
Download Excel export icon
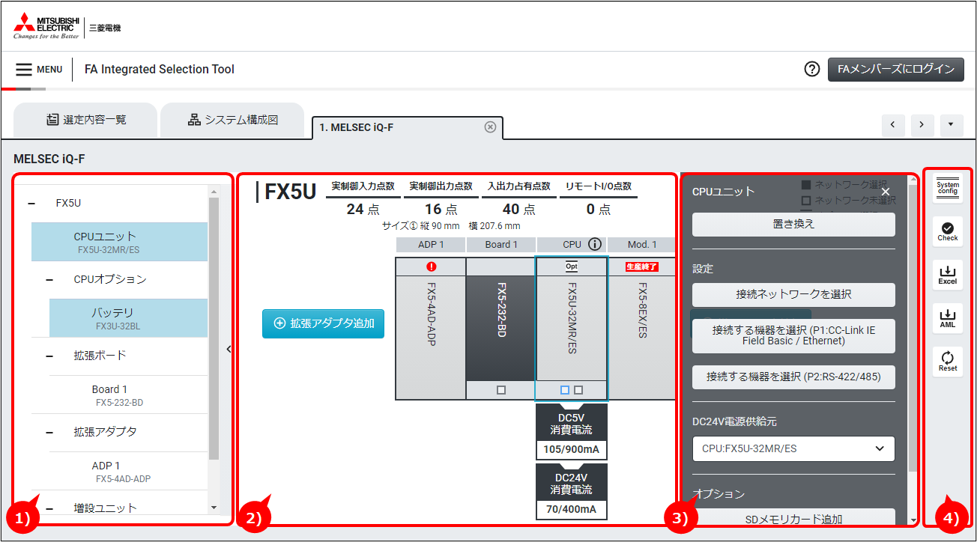pos(948,275)
